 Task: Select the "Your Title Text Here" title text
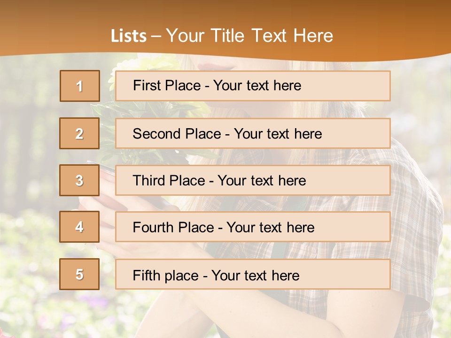pyautogui.click(x=249, y=36)
